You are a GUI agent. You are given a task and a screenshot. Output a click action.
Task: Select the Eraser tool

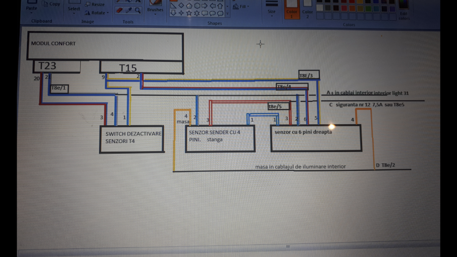pos(119,10)
